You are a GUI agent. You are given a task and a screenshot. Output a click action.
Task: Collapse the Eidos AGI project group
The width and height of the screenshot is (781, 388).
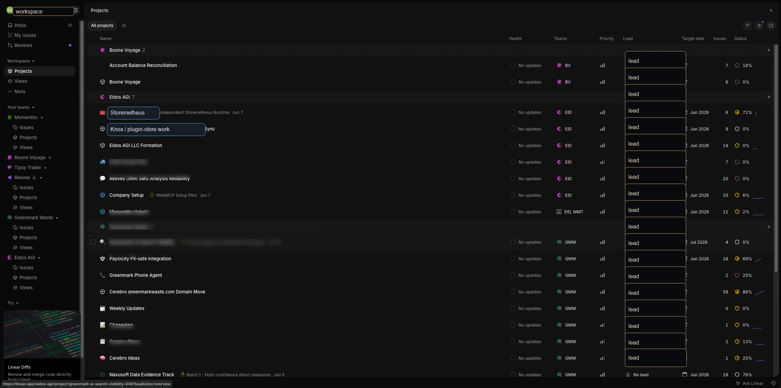coord(93,97)
